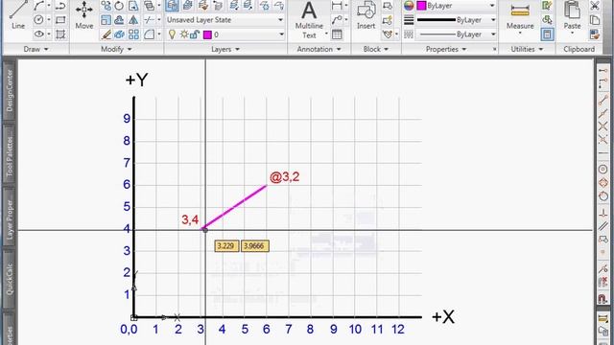Image resolution: width=614 pixels, height=345 pixels.
Task: Activate the Copy tool in Modify panel
Action: click(106, 6)
